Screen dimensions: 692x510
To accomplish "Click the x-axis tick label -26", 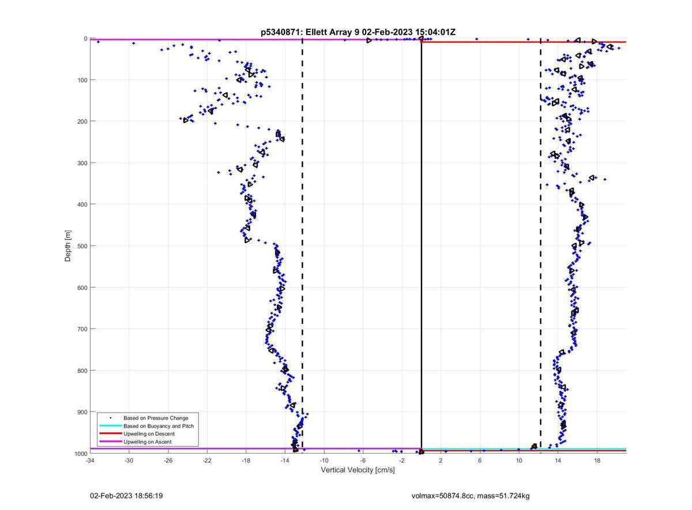I will click(x=168, y=460).
